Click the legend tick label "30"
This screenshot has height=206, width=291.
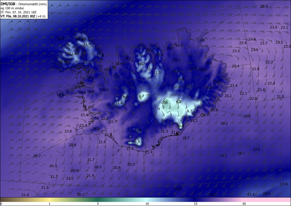point(244,204)
